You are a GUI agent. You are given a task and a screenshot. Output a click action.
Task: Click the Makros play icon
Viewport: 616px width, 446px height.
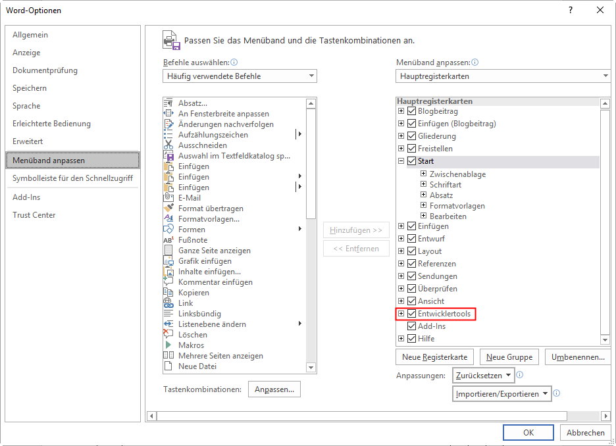click(168, 345)
